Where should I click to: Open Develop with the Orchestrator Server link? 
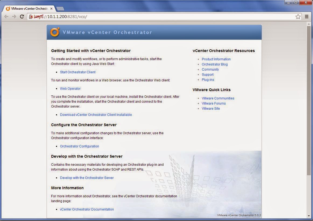click(87, 178)
